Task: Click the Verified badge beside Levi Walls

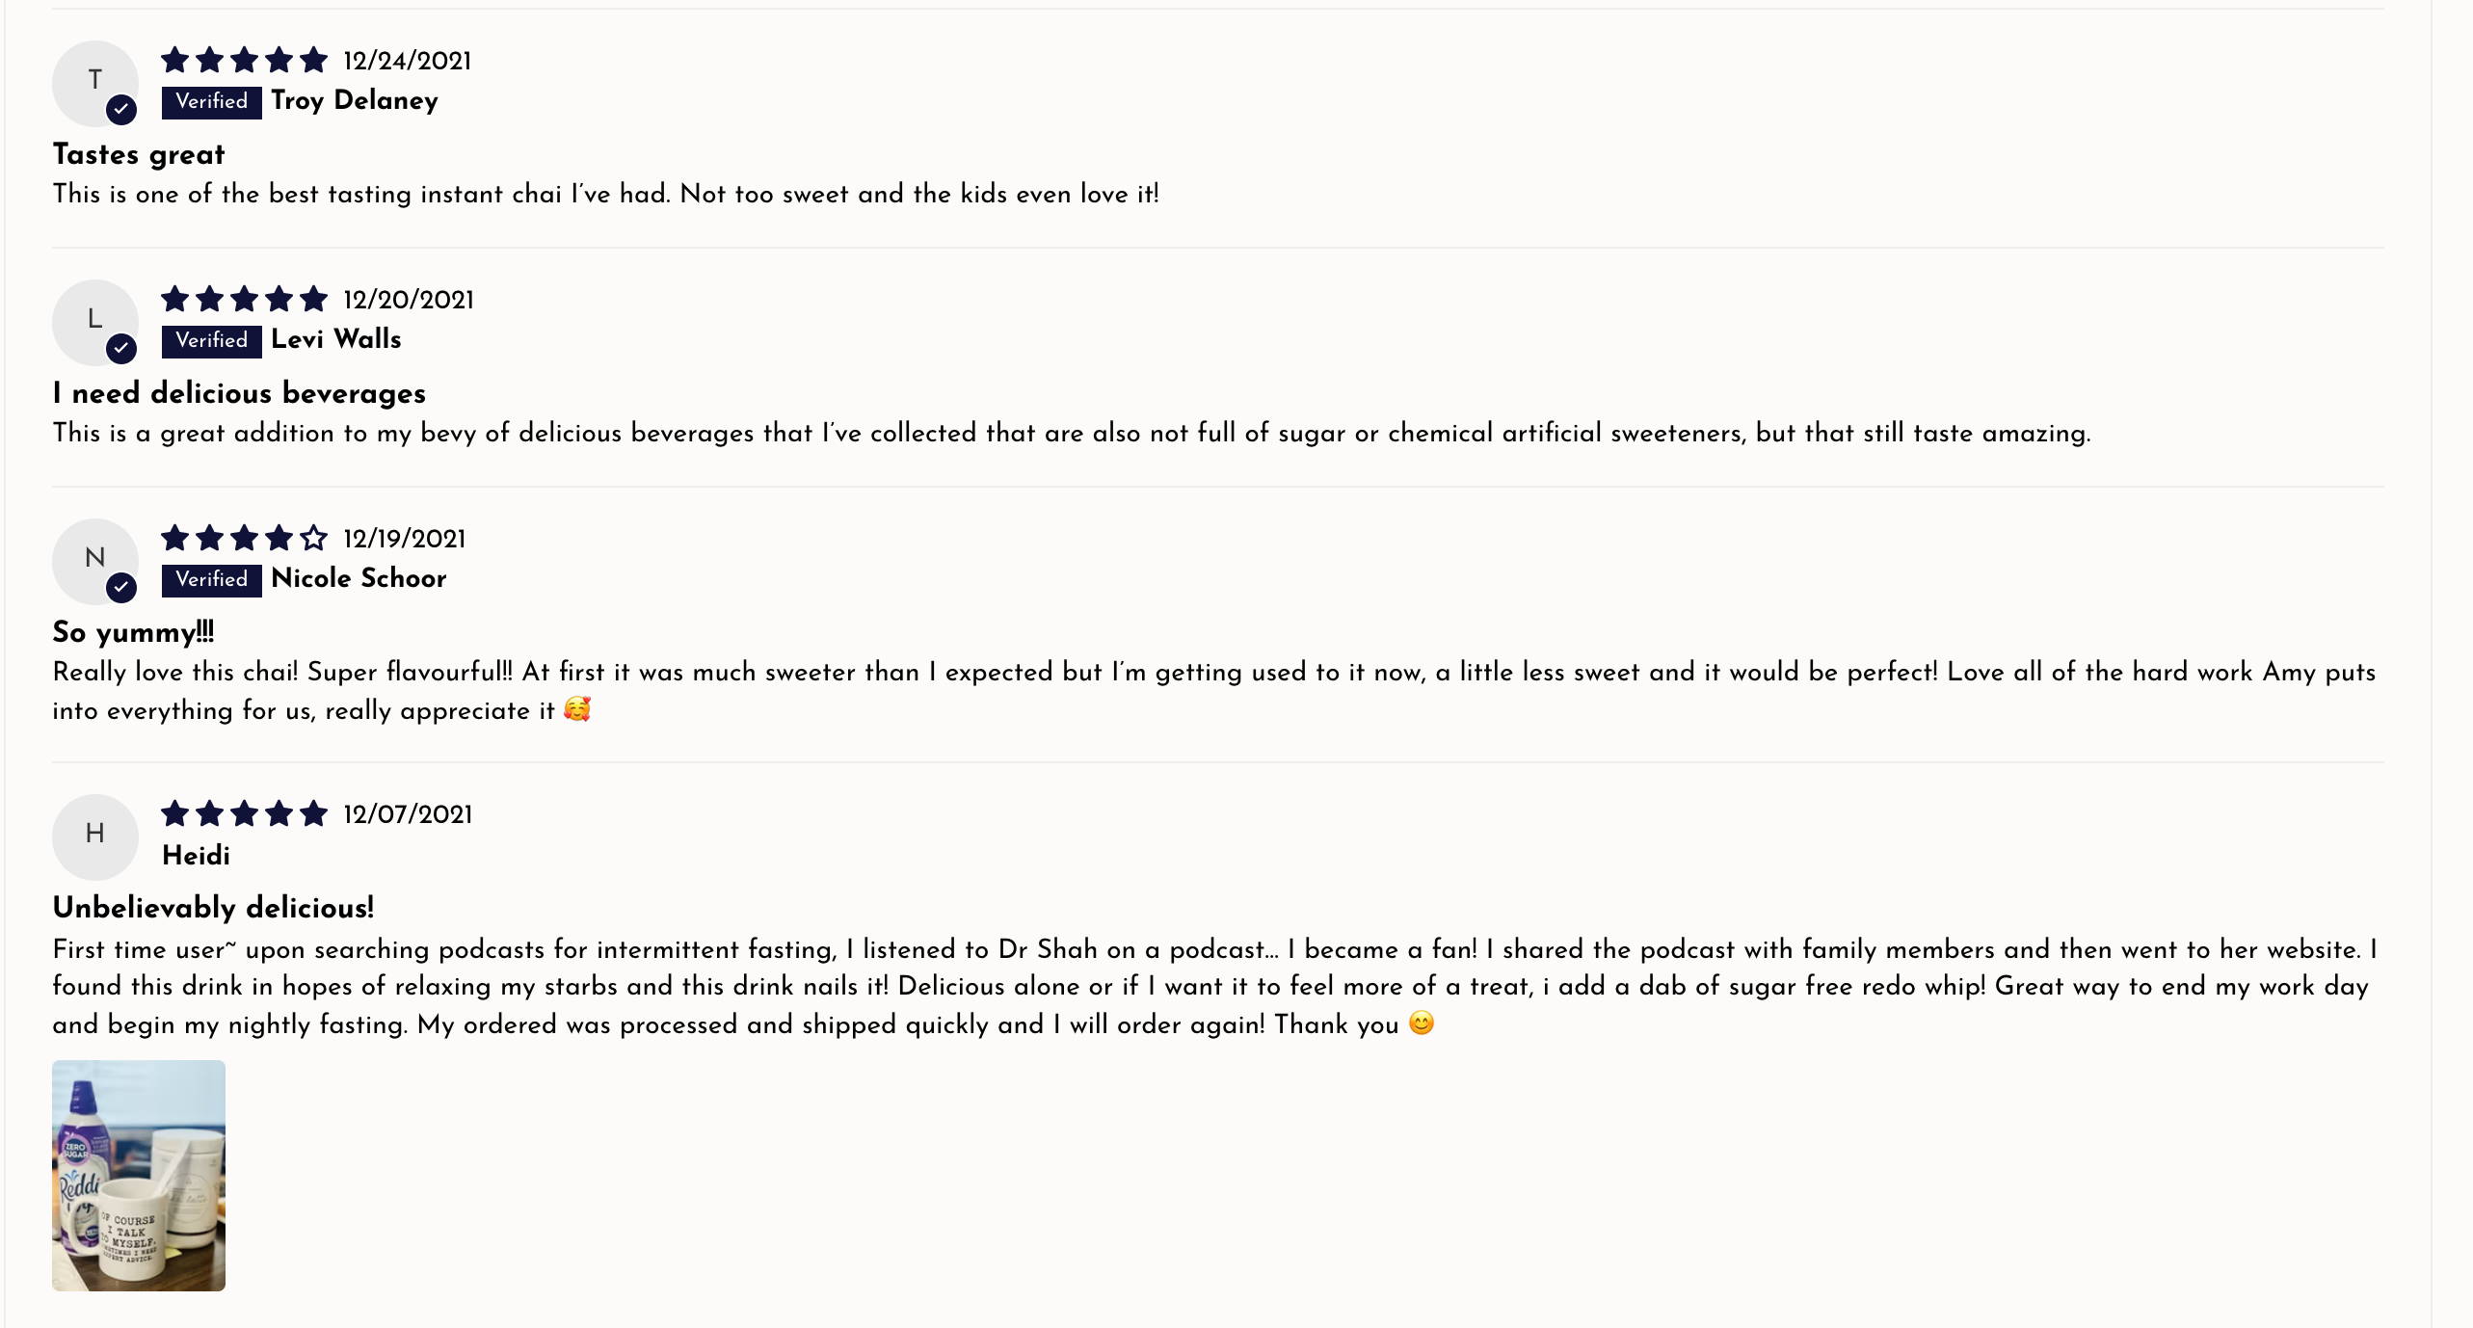Action: [x=212, y=341]
